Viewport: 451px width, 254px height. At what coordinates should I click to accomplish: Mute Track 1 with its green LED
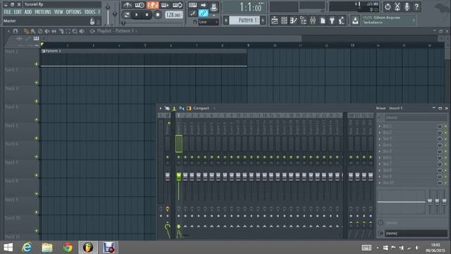click(x=37, y=64)
